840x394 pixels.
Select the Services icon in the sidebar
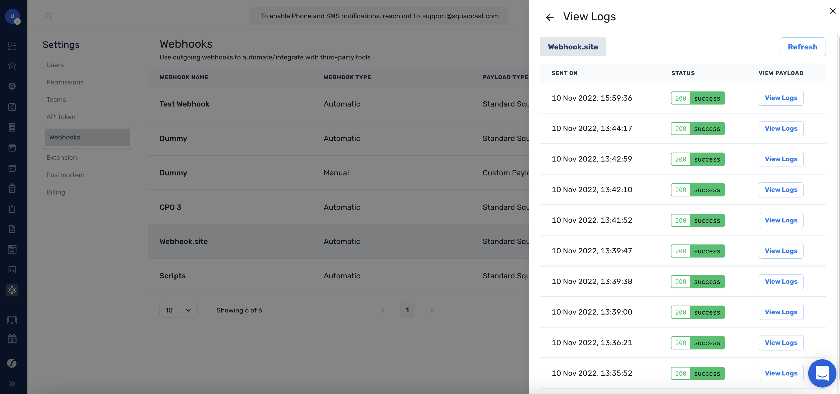click(12, 127)
